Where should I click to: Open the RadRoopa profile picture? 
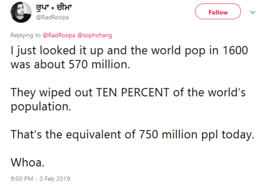pos(21,12)
